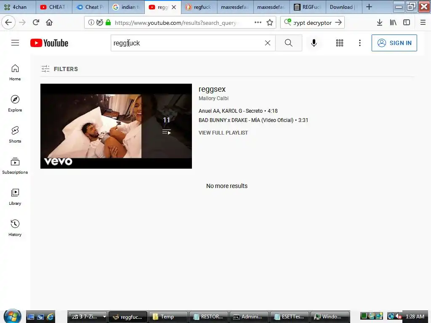
Task: Open the Temp folder taskbar button
Action: pyautogui.click(x=168, y=317)
